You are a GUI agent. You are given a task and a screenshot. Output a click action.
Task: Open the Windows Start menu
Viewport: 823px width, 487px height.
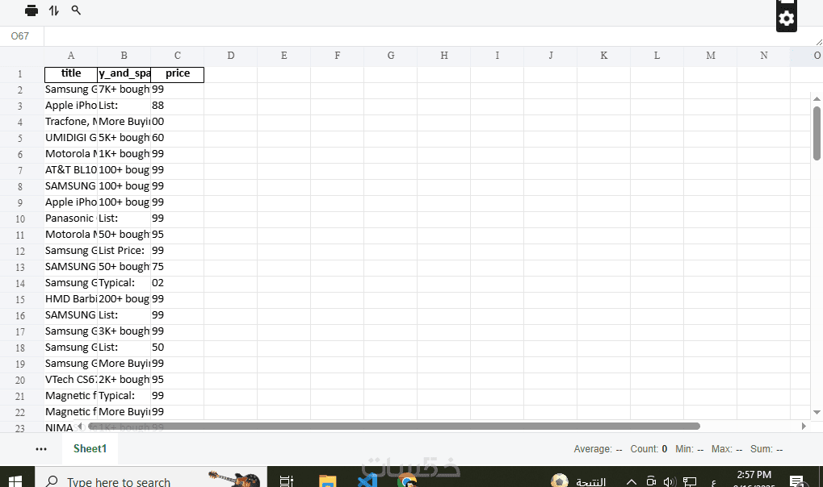coord(15,481)
